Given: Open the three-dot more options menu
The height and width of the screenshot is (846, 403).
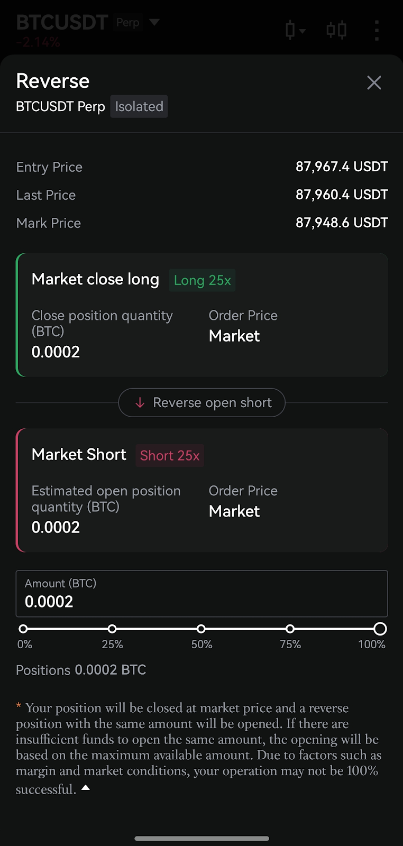Looking at the screenshot, I should (x=377, y=31).
